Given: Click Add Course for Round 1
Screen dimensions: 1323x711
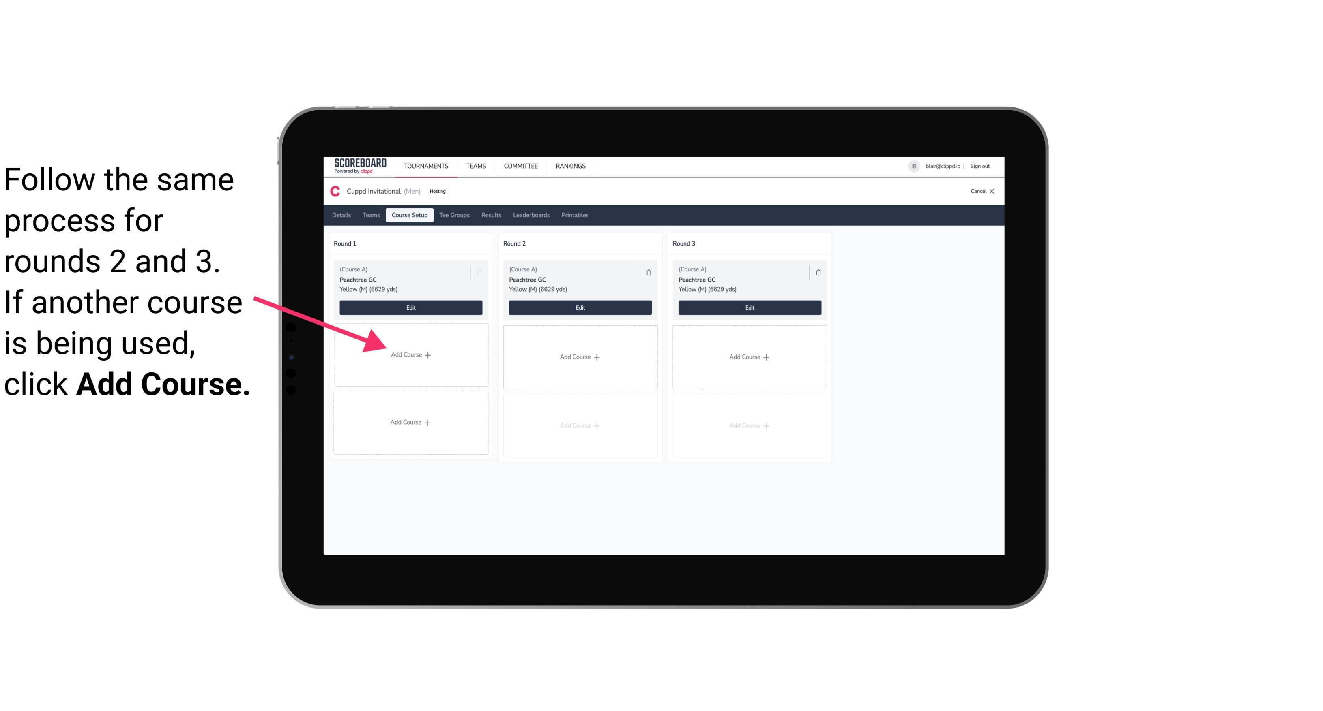Looking at the screenshot, I should click(411, 354).
